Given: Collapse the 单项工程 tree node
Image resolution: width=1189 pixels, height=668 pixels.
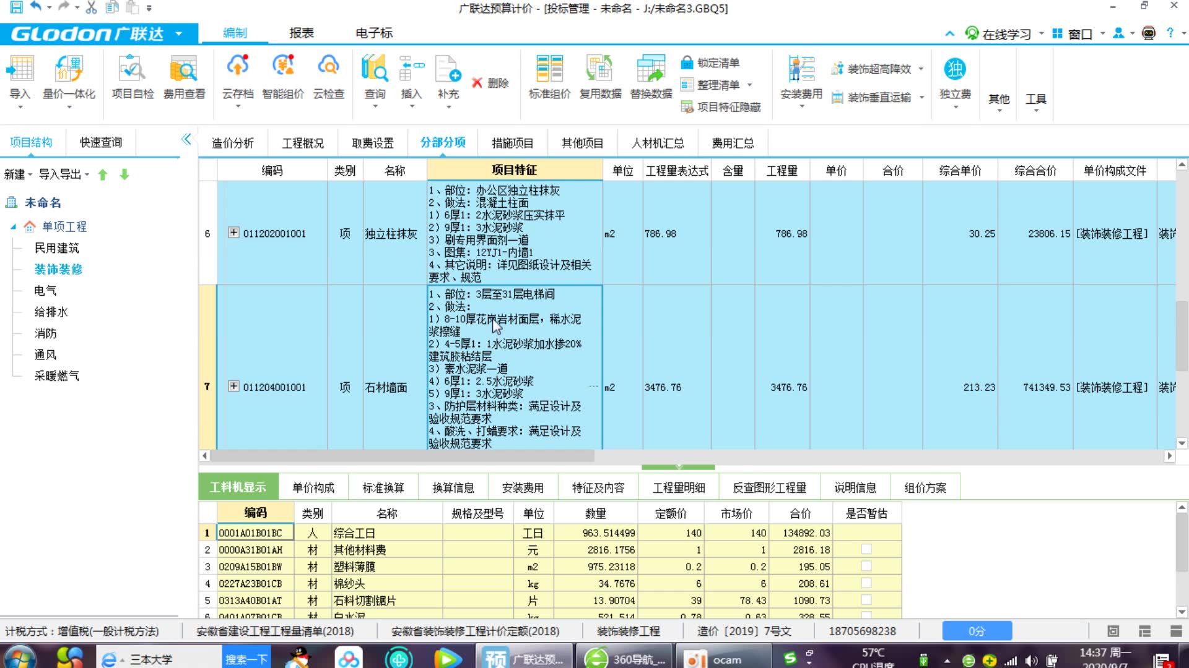Looking at the screenshot, I should (14, 226).
